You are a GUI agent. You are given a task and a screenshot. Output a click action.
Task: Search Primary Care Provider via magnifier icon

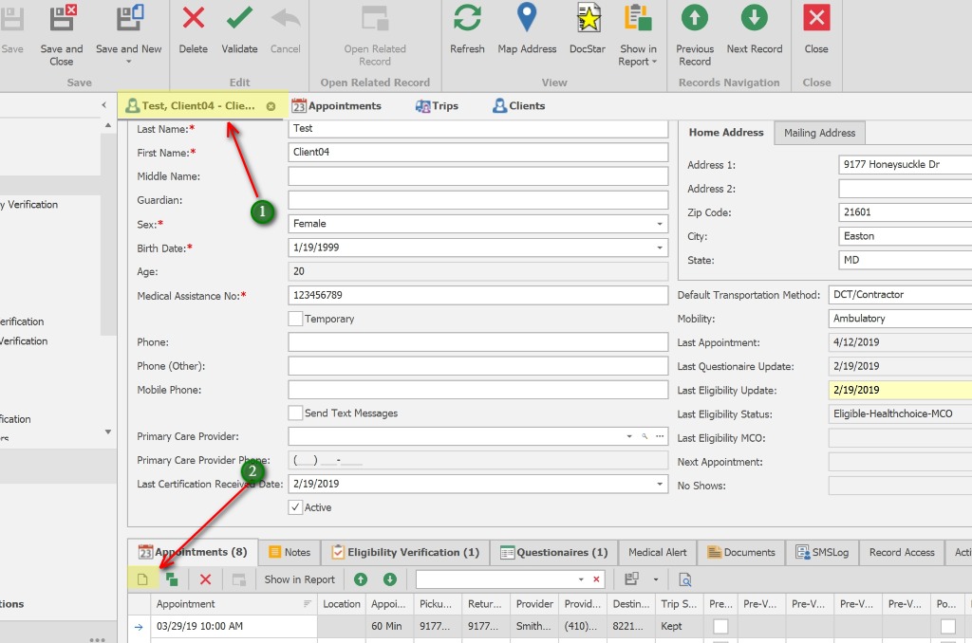645,436
